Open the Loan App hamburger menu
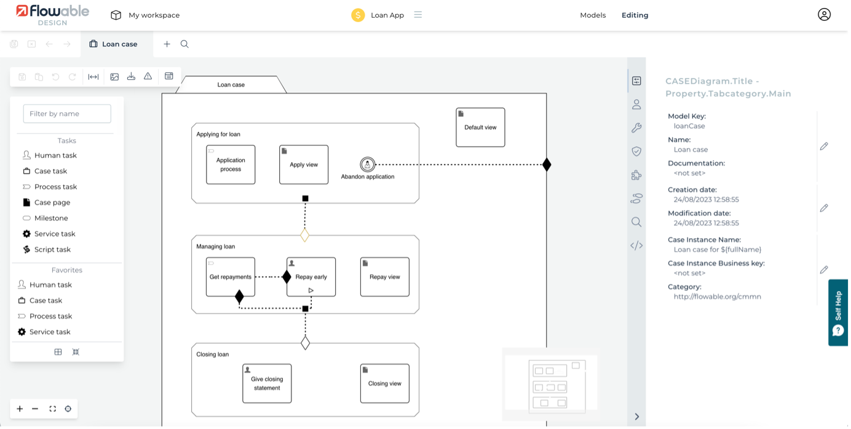 click(x=418, y=15)
